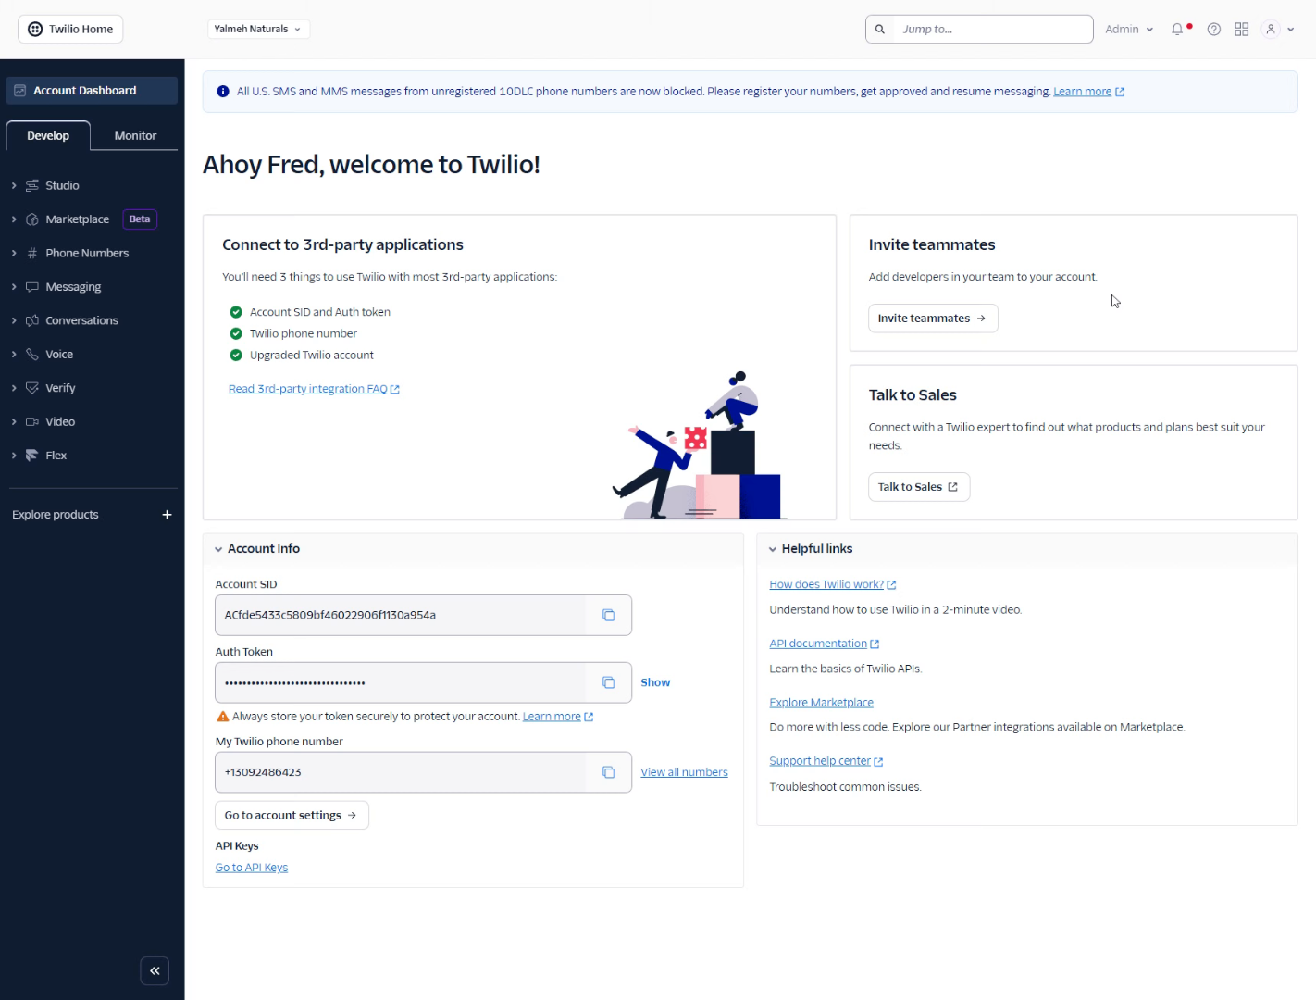
Task: Open Go to API Keys link
Action: [x=252, y=868]
